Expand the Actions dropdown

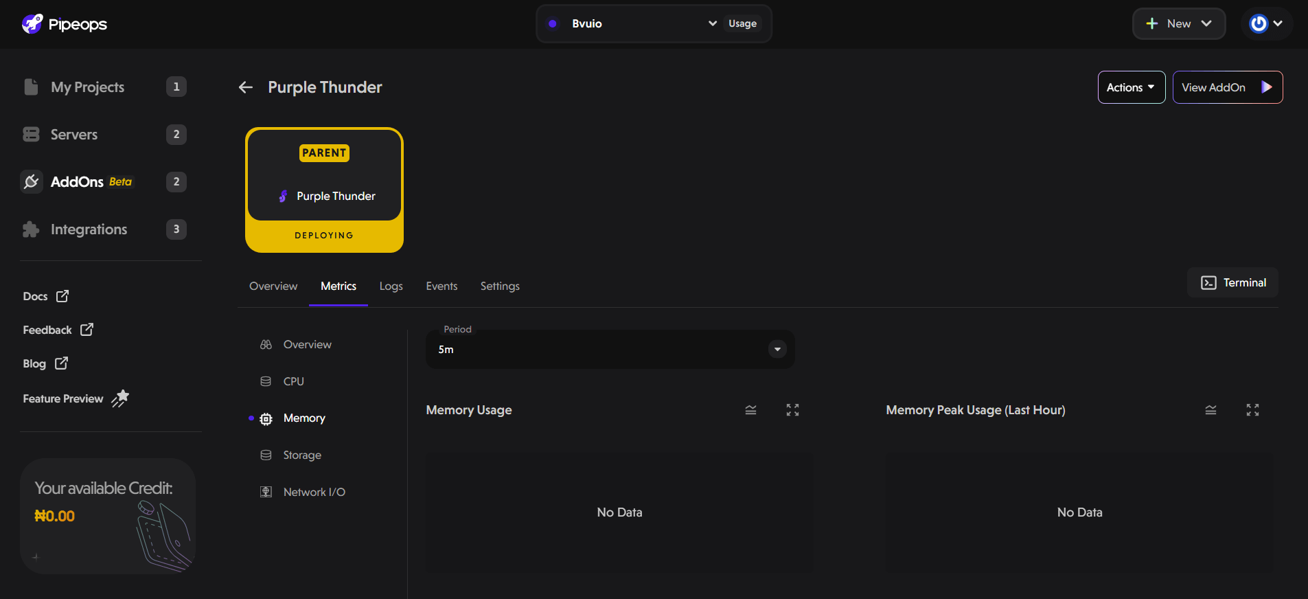coord(1132,87)
